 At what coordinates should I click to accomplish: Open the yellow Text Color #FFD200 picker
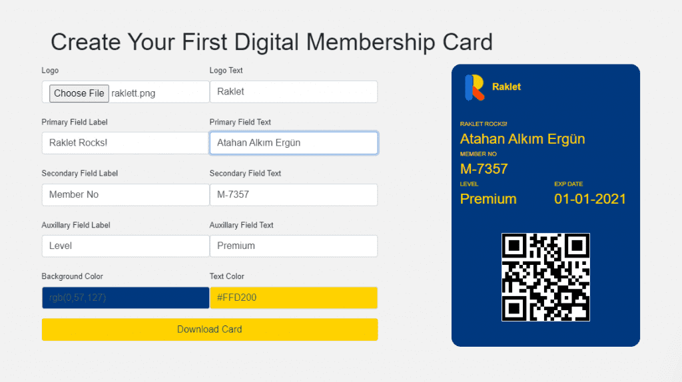(x=294, y=297)
